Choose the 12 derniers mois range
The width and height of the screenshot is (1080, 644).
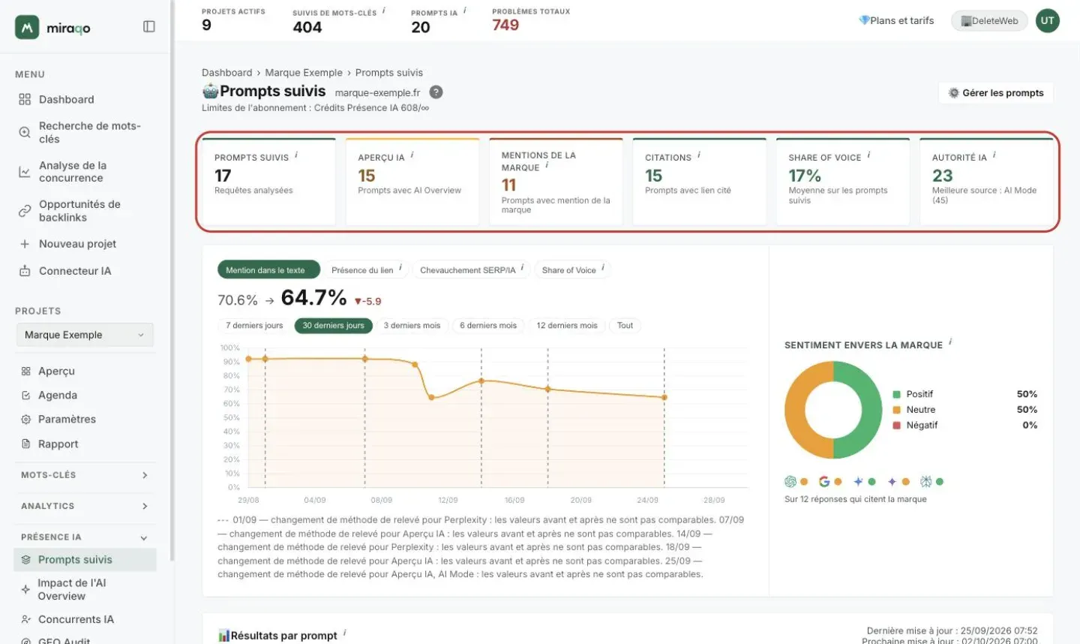567,326
